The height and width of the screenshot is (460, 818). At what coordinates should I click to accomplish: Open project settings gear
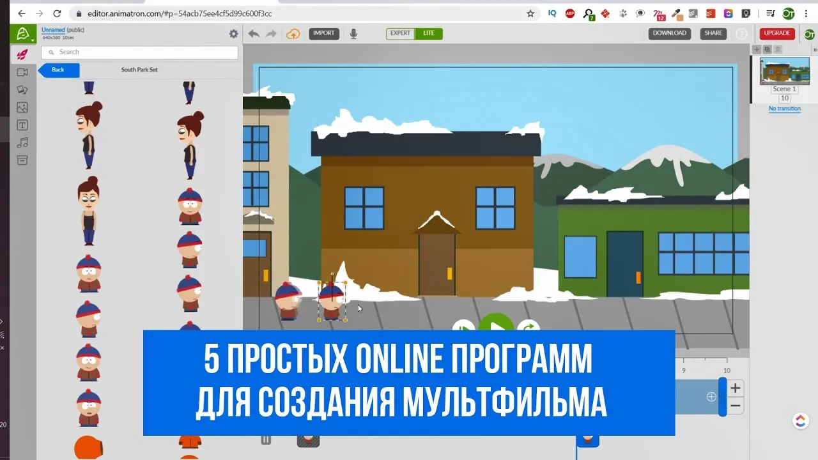pyautogui.click(x=233, y=34)
